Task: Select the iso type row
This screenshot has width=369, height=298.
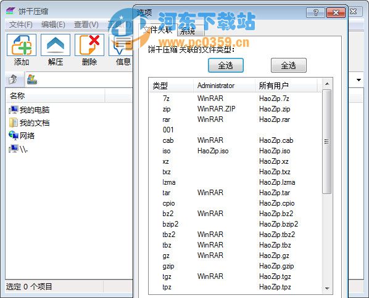Action: coord(235,151)
